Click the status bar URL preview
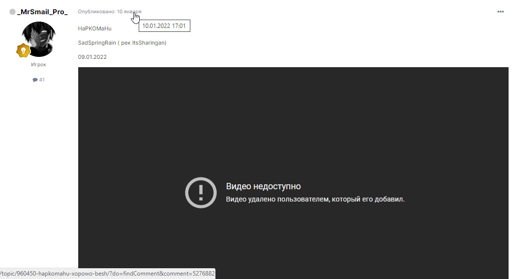The image size is (514, 279). (x=107, y=273)
